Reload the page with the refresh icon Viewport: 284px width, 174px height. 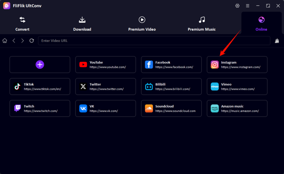click(32, 40)
